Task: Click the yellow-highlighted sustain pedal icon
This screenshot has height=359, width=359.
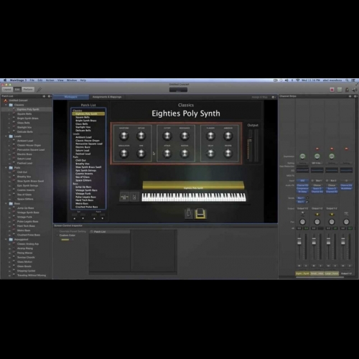Action: [200, 213]
